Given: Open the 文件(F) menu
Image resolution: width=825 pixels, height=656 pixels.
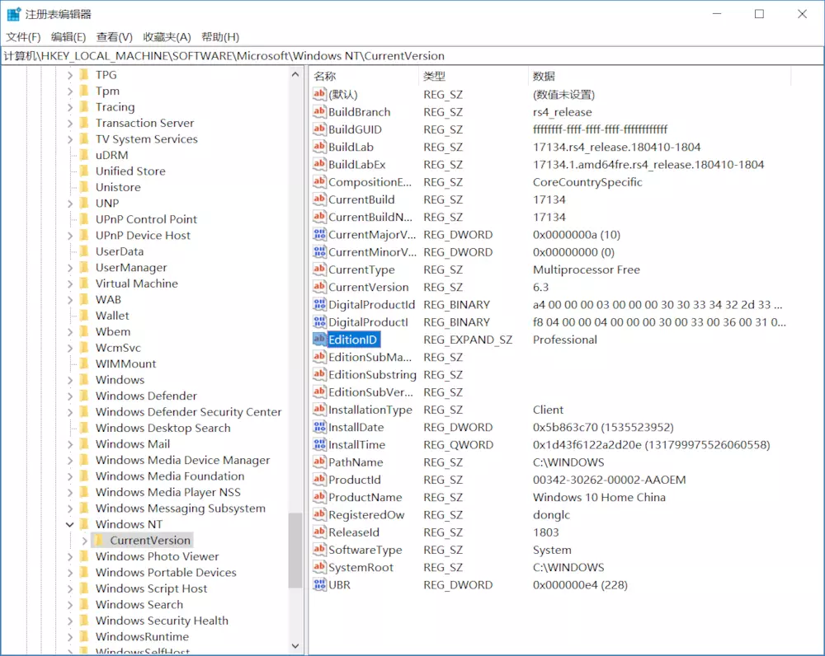Looking at the screenshot, I should click(x=23, y=37).
